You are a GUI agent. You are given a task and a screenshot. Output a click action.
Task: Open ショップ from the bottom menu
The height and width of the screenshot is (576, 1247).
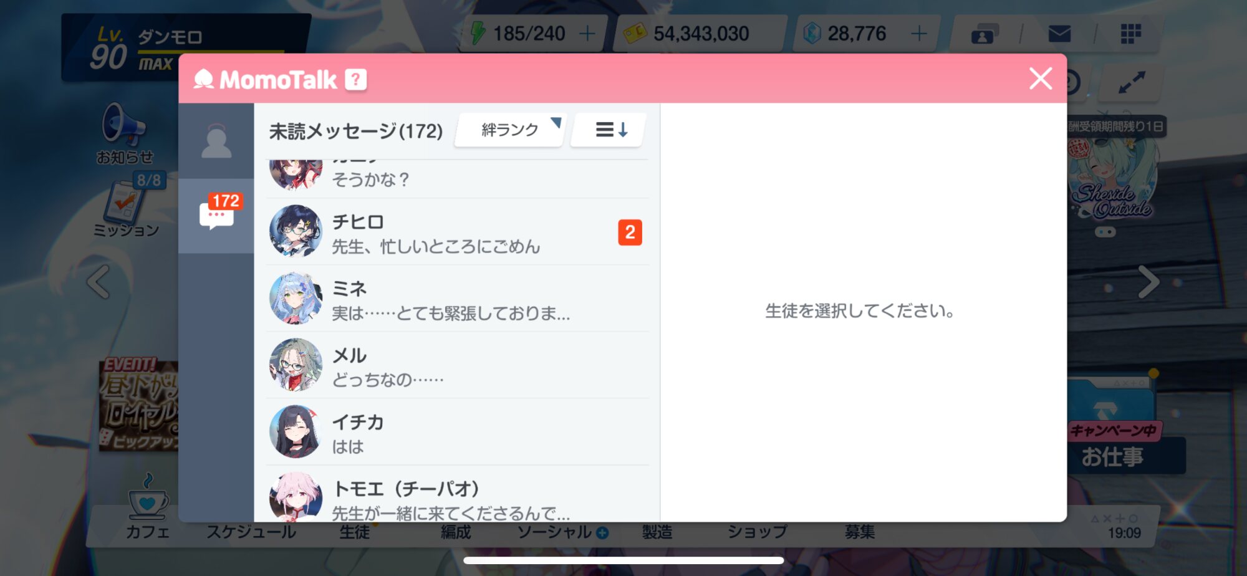click(x=758, y=532)
